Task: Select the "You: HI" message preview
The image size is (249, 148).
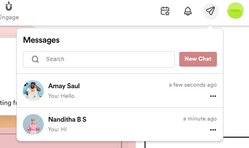Action: (x=57, y=129)
